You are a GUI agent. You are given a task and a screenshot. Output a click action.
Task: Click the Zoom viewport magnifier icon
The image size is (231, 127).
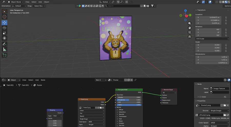pyautogui.click(x=190, y=23)
